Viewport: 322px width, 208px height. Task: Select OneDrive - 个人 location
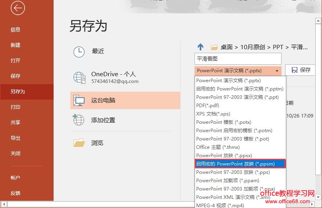coord(125,77)
